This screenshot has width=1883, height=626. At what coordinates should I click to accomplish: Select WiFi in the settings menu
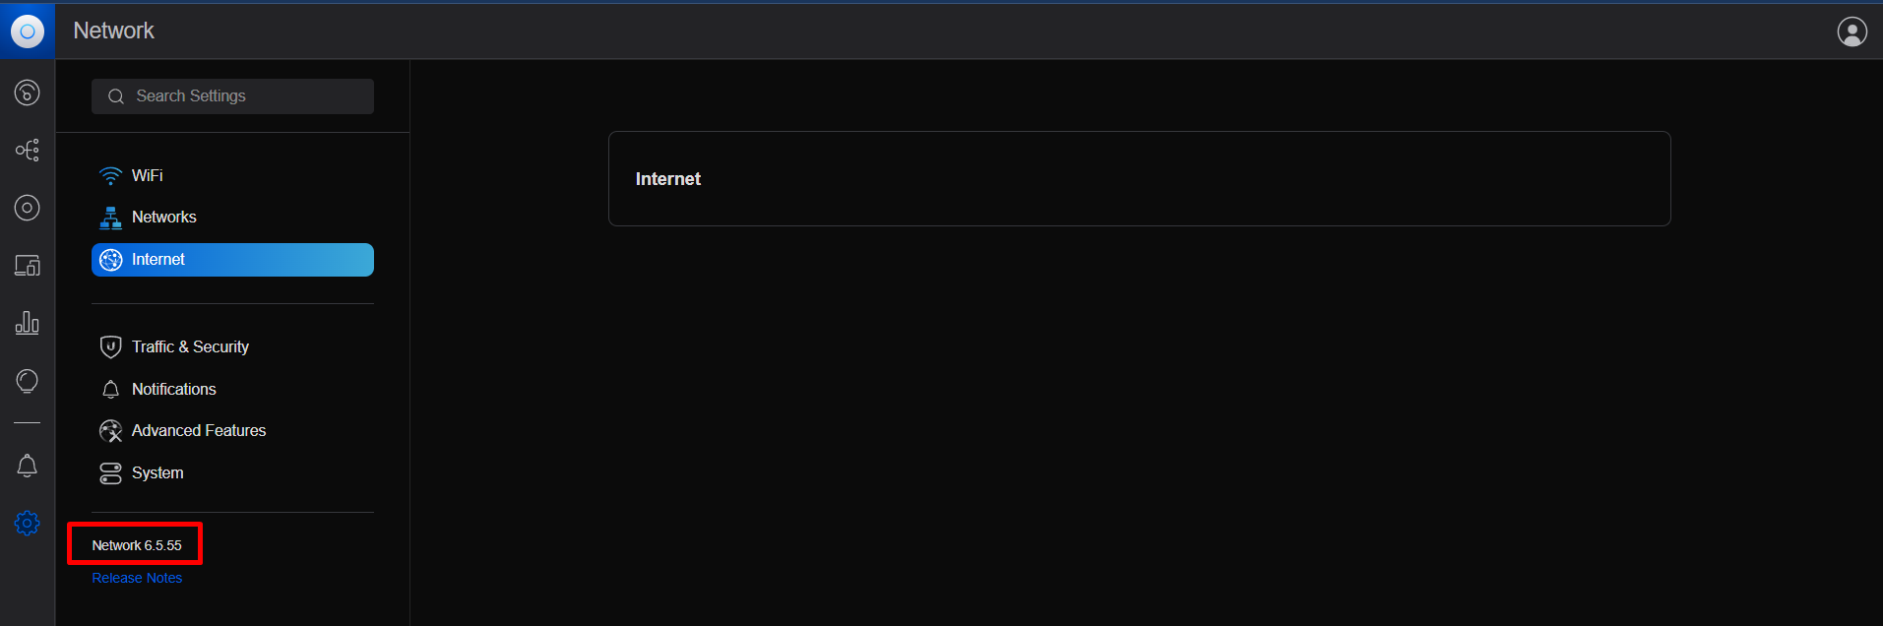pos(148,175)
